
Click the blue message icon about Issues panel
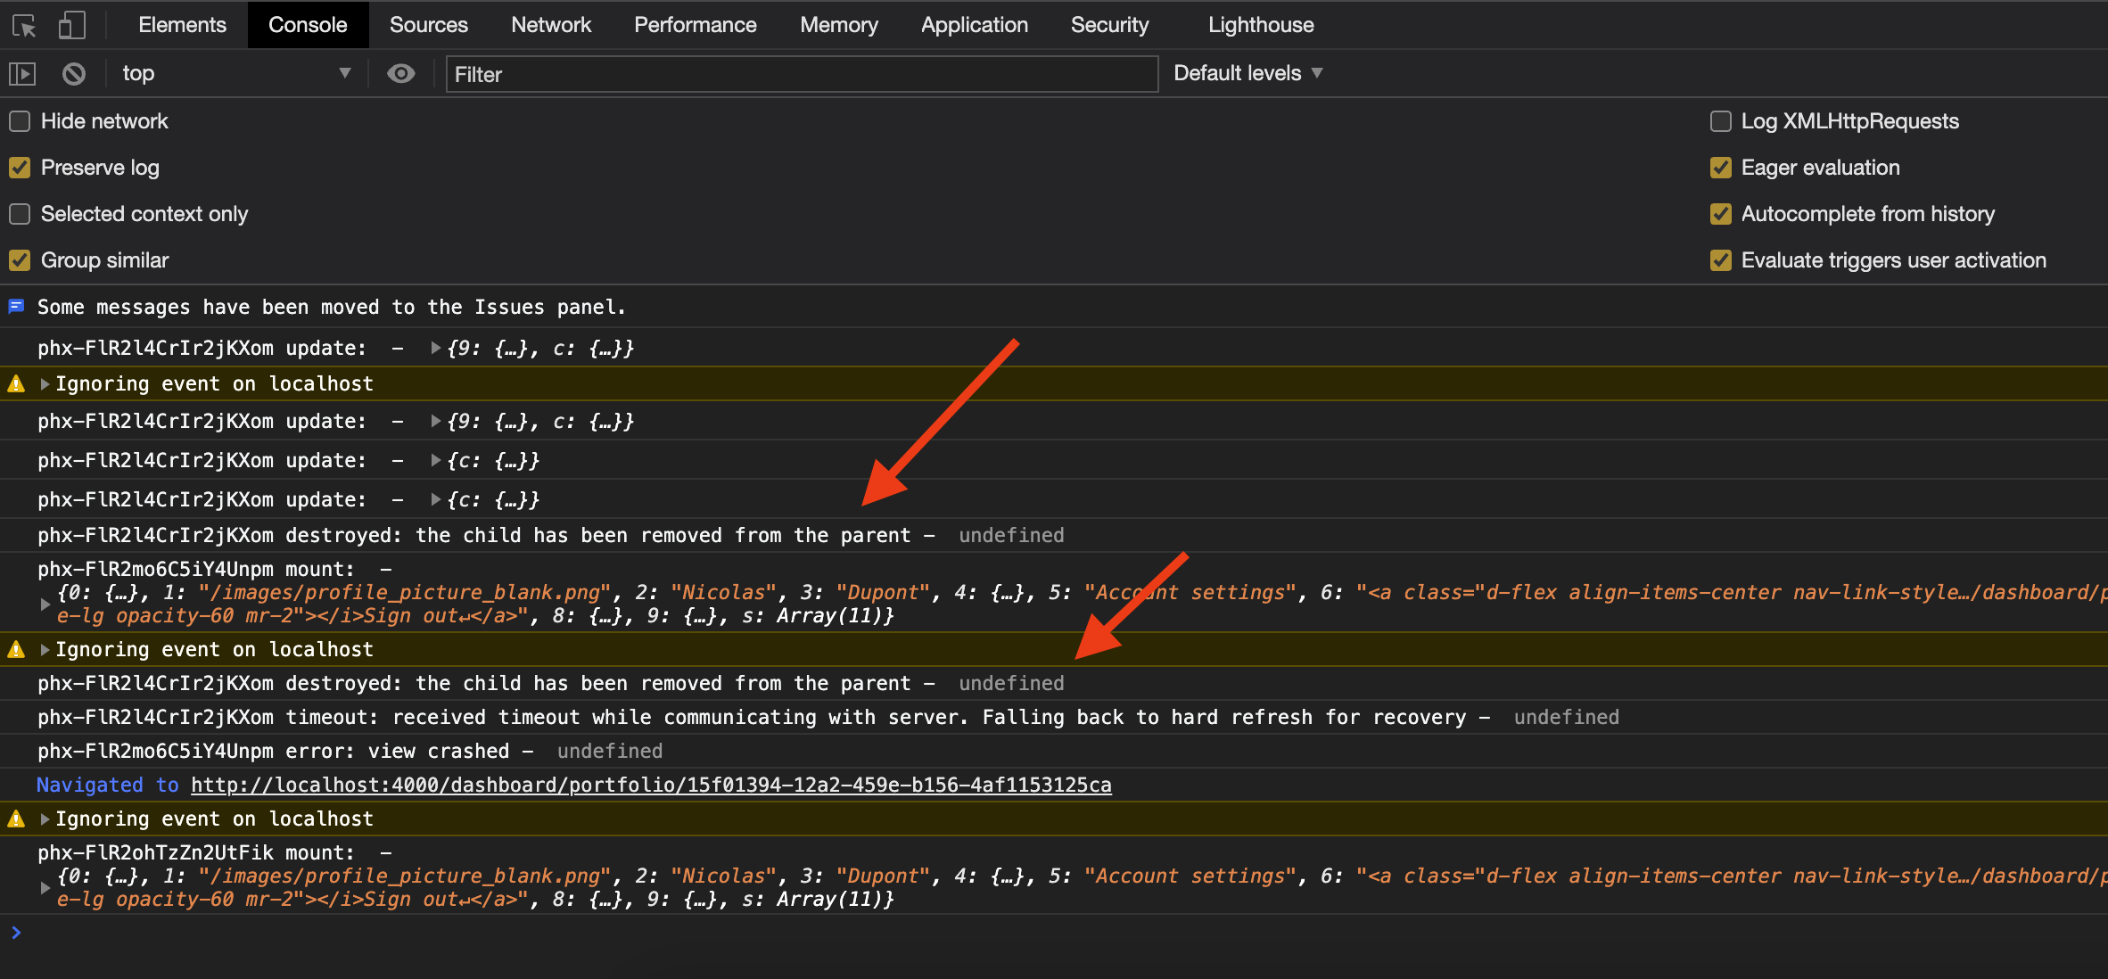tap(16, 307)
